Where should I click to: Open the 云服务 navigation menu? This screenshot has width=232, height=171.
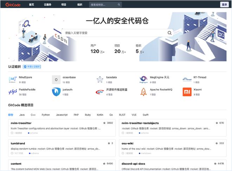tap(47, 5)
